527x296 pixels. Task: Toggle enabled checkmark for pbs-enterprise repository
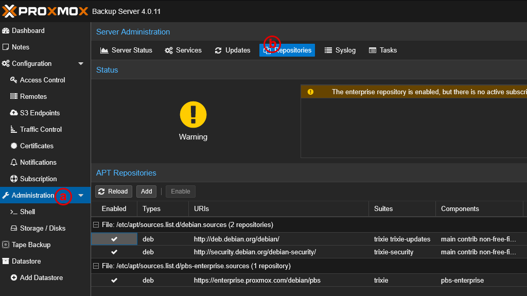coord(114,281)
